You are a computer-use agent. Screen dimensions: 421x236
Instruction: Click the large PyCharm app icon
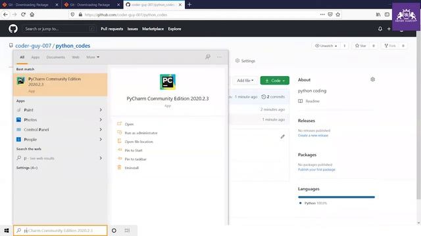[x=168, y=82]
